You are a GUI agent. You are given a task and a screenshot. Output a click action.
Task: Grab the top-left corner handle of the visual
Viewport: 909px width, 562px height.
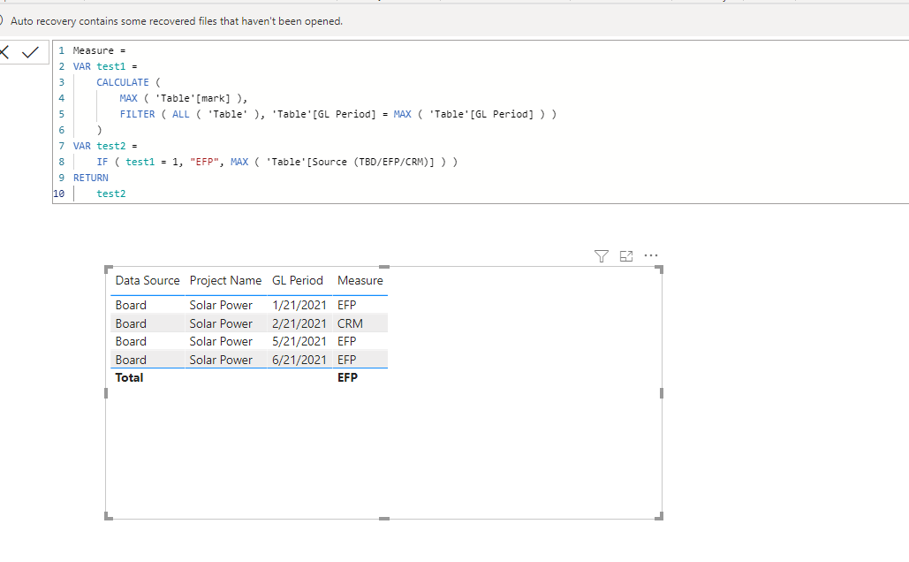(x=108, y=270)
